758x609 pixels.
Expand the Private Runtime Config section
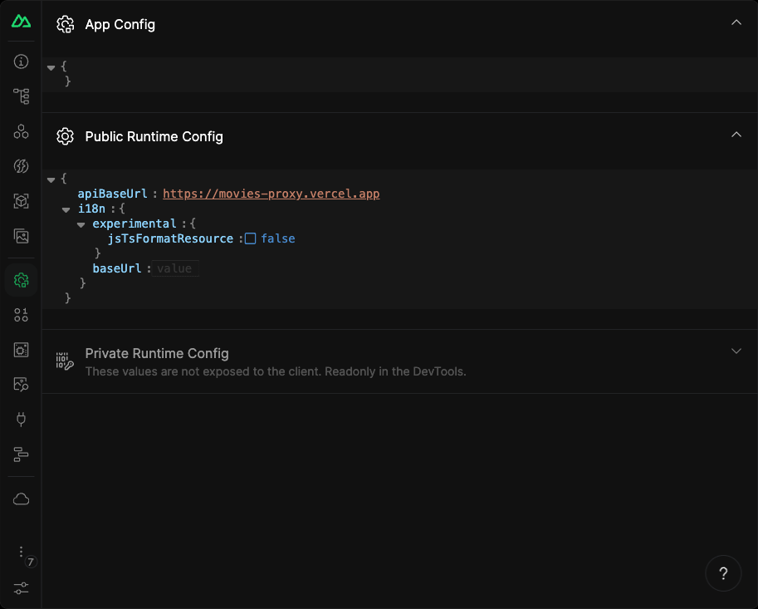point(736,351)
